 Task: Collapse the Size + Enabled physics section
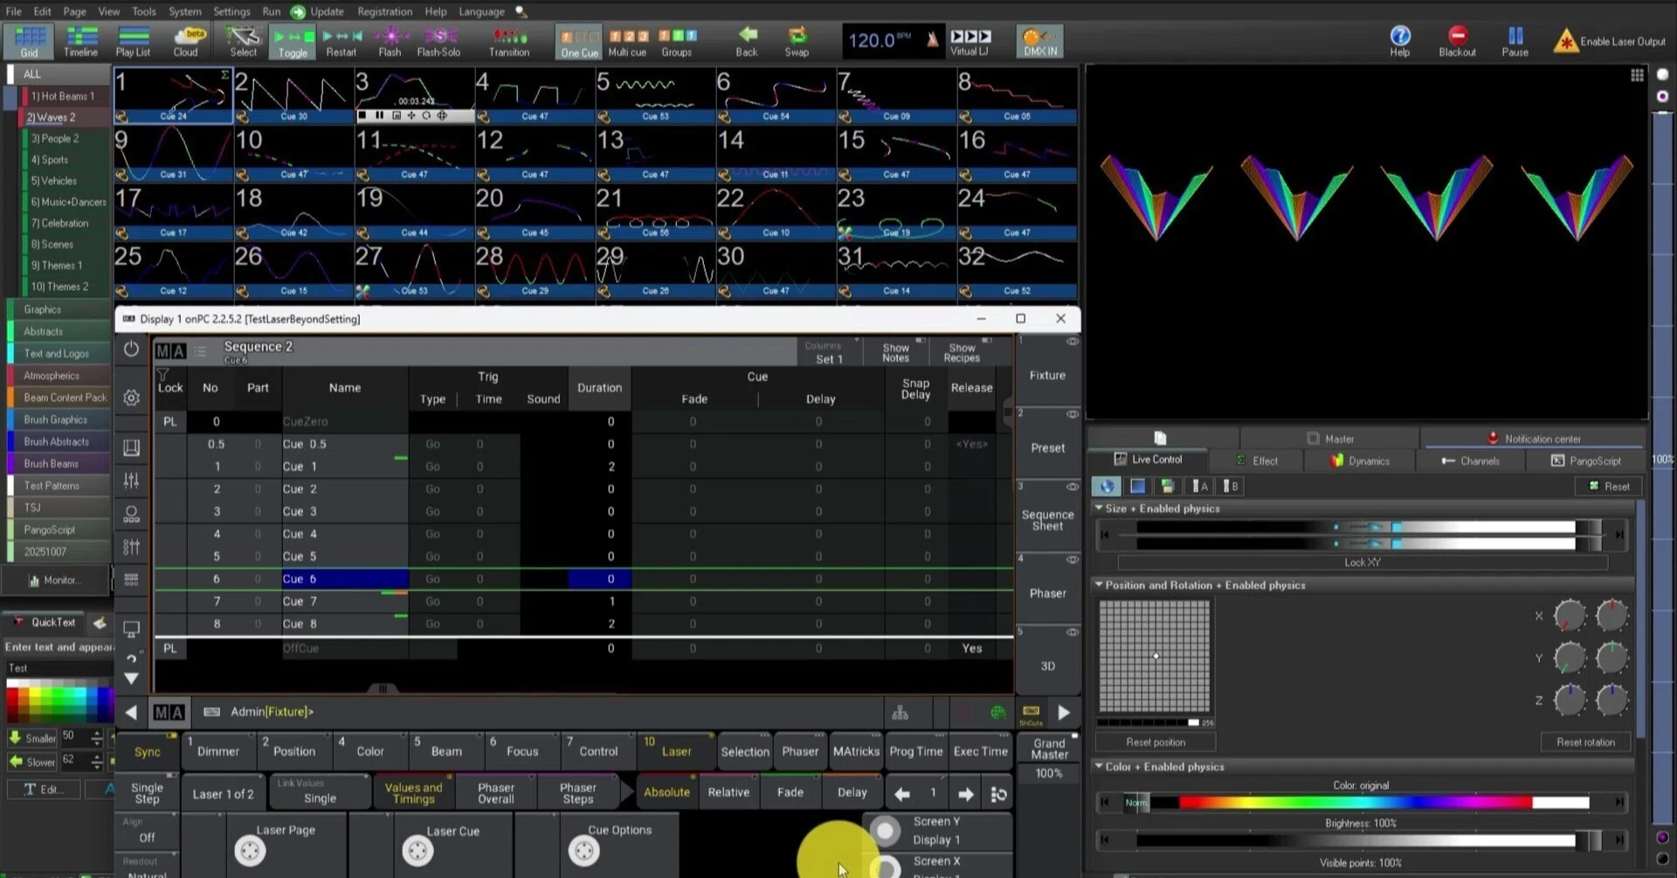point(1100,508)
